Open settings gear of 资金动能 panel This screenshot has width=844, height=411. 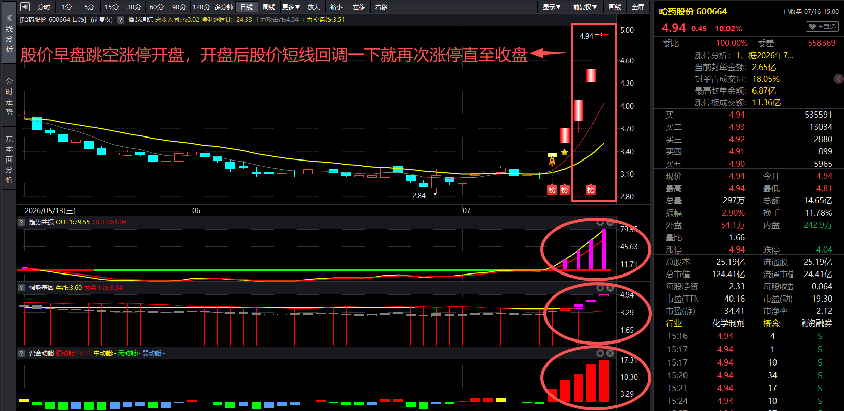(600, 353)
